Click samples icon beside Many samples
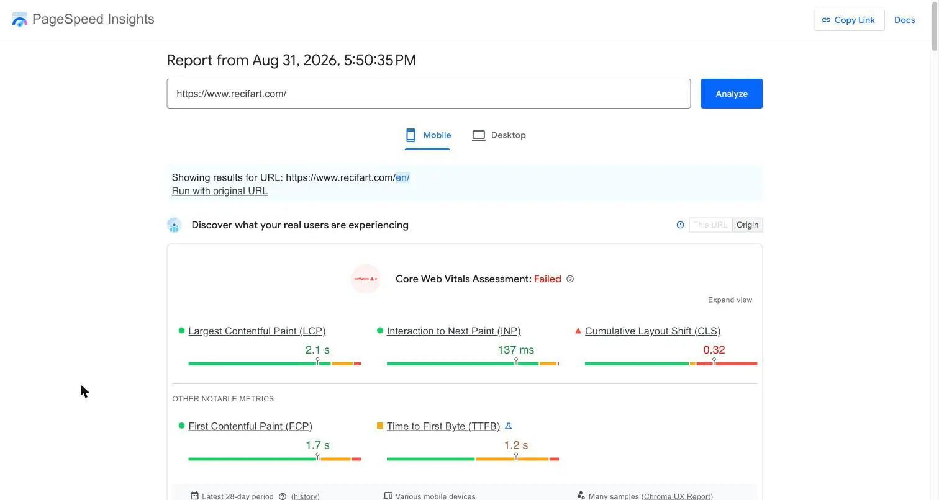Screen dimensions: 939x500 click(581, 496)
